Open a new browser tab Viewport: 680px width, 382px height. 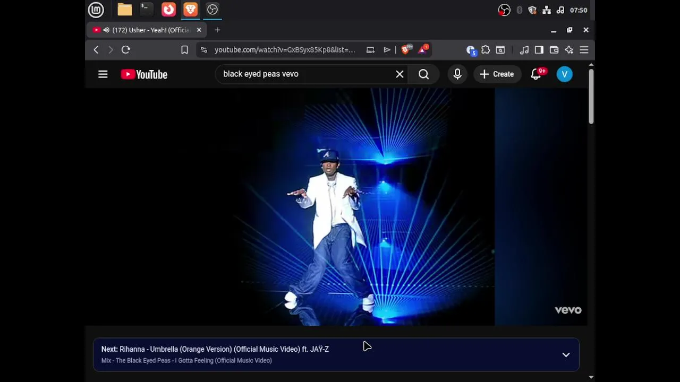tap(217, 30)
